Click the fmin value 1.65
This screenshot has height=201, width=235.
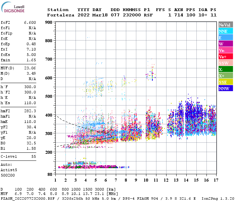pos(31,60)
